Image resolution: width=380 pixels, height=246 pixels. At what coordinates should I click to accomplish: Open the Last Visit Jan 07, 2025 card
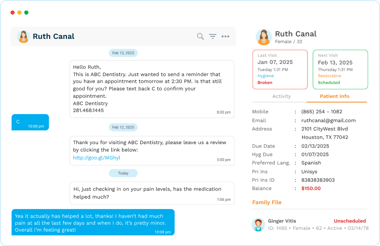tap(280, 69)
